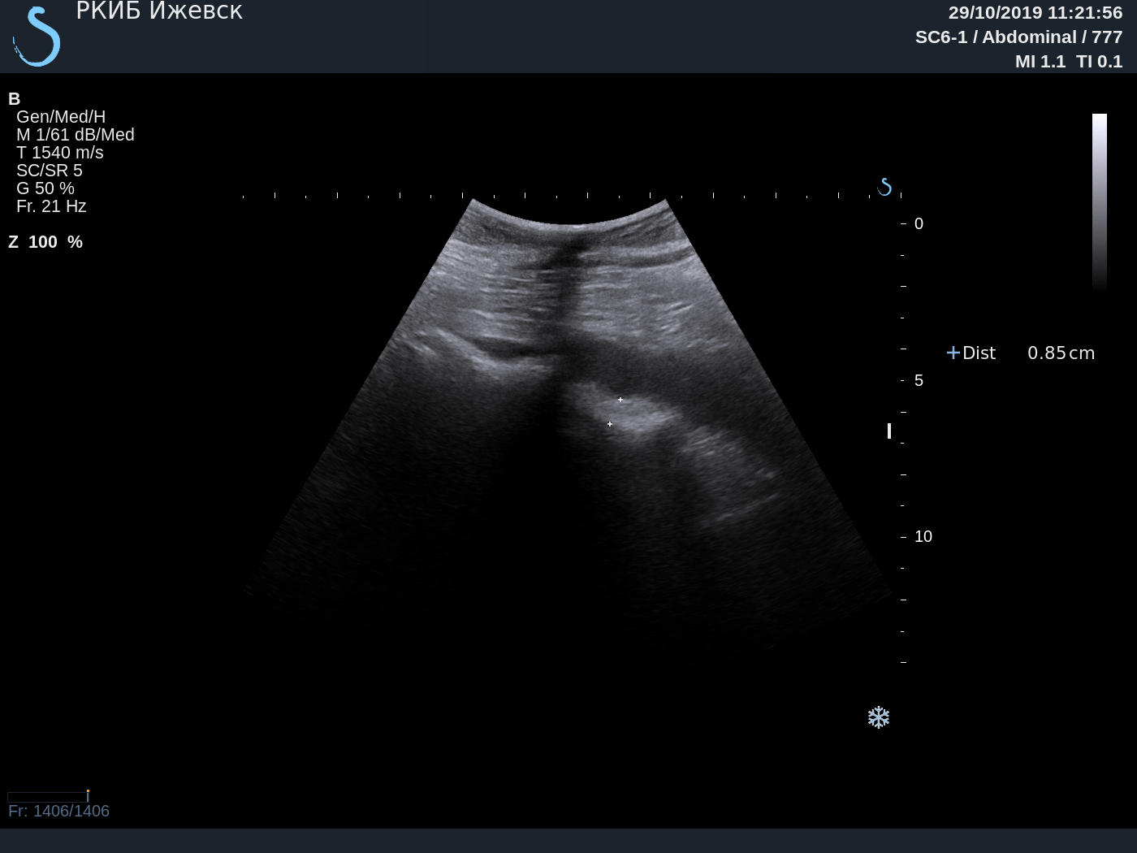Click the freeze snowflake icon
The image size is (1137, 853).
[x=879, y=717]
